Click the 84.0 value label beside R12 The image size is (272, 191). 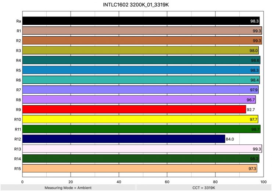(x=230, y=139)
